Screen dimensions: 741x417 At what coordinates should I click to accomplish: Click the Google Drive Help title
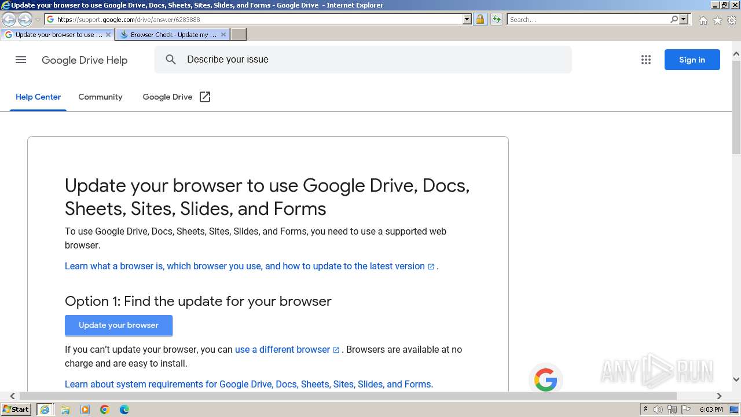tap(85, 60)
